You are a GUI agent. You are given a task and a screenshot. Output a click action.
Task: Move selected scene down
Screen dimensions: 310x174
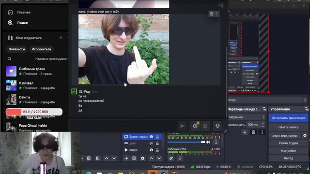tap(114, 158)
